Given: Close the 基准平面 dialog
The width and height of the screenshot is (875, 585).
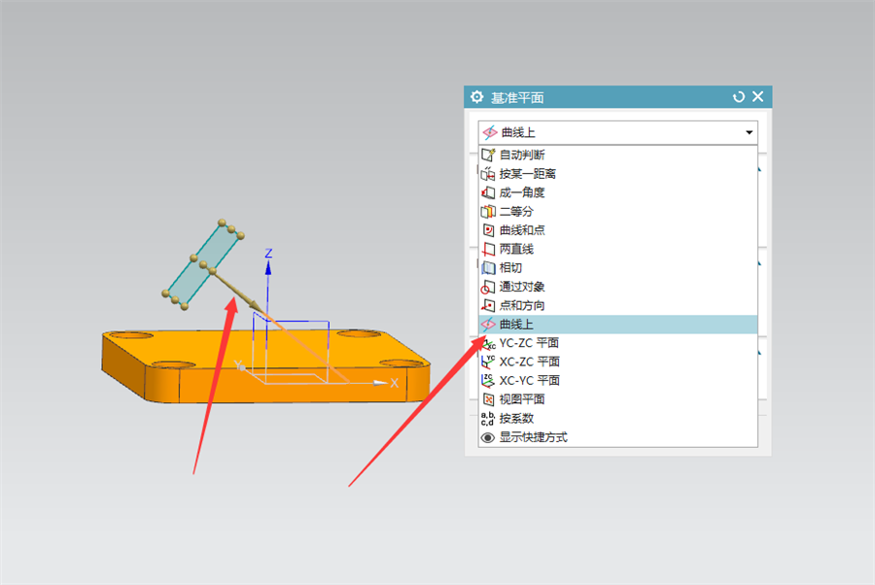Looking at the screenshot, I should tap(757, 96).
